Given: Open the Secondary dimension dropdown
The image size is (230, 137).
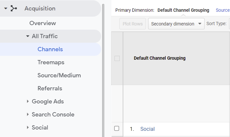Looking at the screenshot, I should pos(176,24).
